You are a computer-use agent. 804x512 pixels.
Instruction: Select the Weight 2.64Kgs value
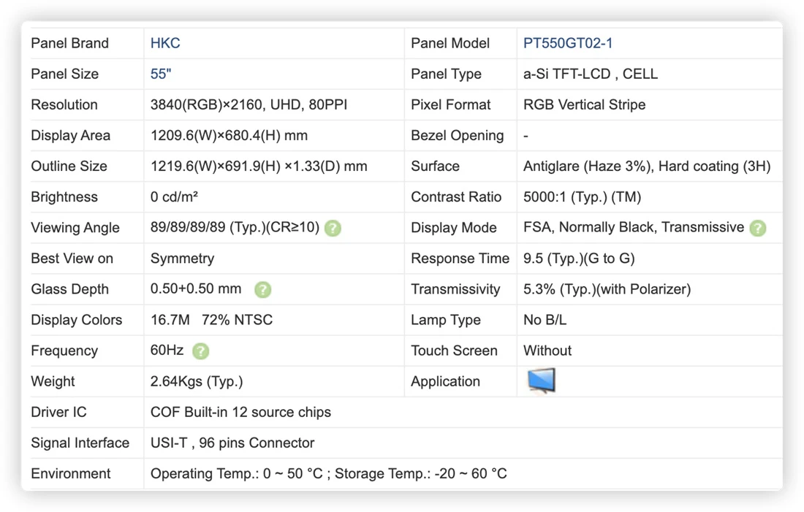(x=197, y=381)
